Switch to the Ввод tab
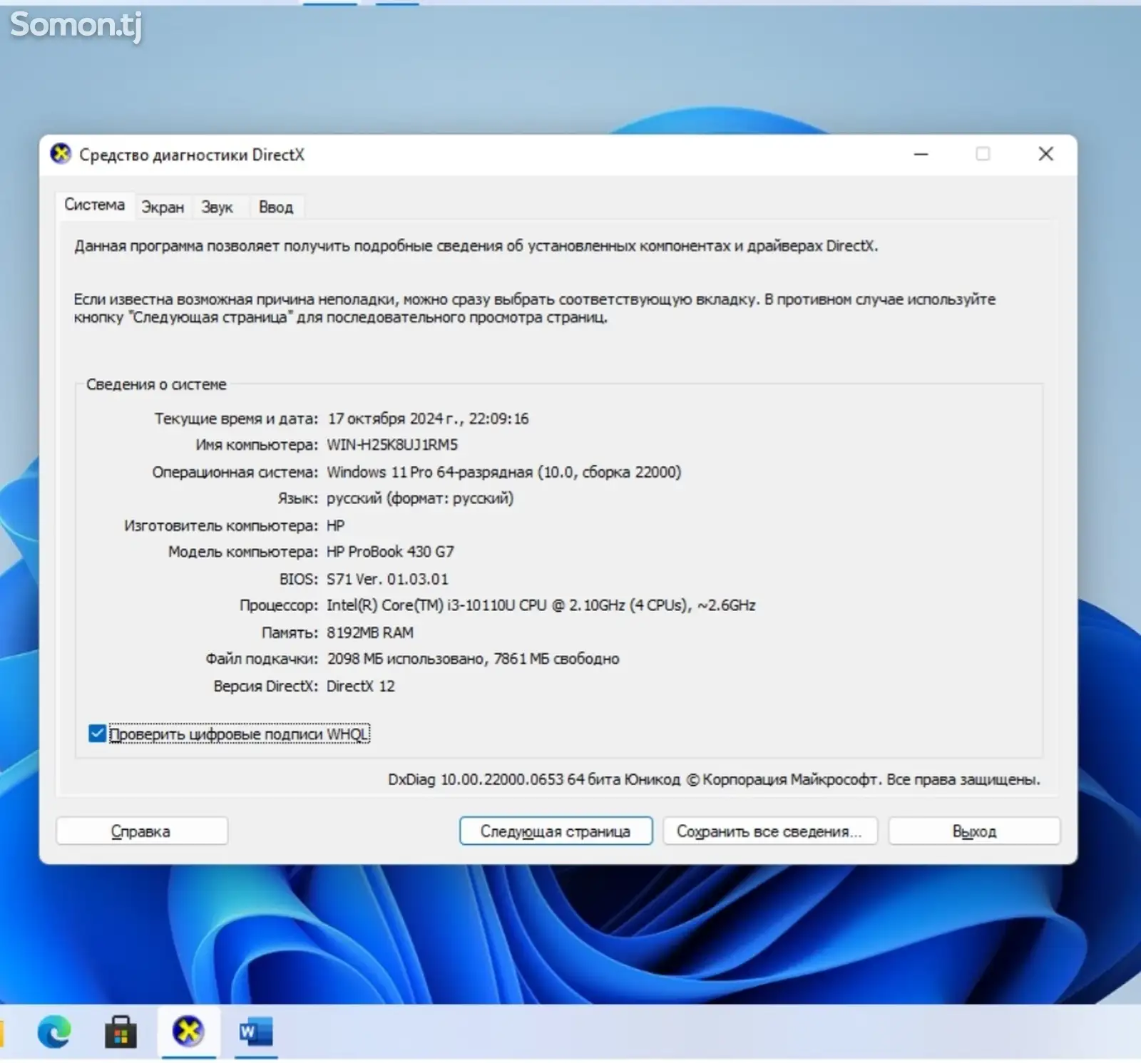This screenshot has height=1063, width=1141. click(275, 207)
